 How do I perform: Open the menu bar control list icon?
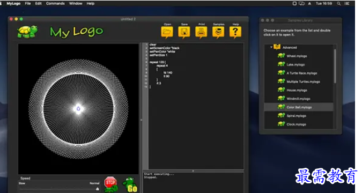[x=347, y=3]
